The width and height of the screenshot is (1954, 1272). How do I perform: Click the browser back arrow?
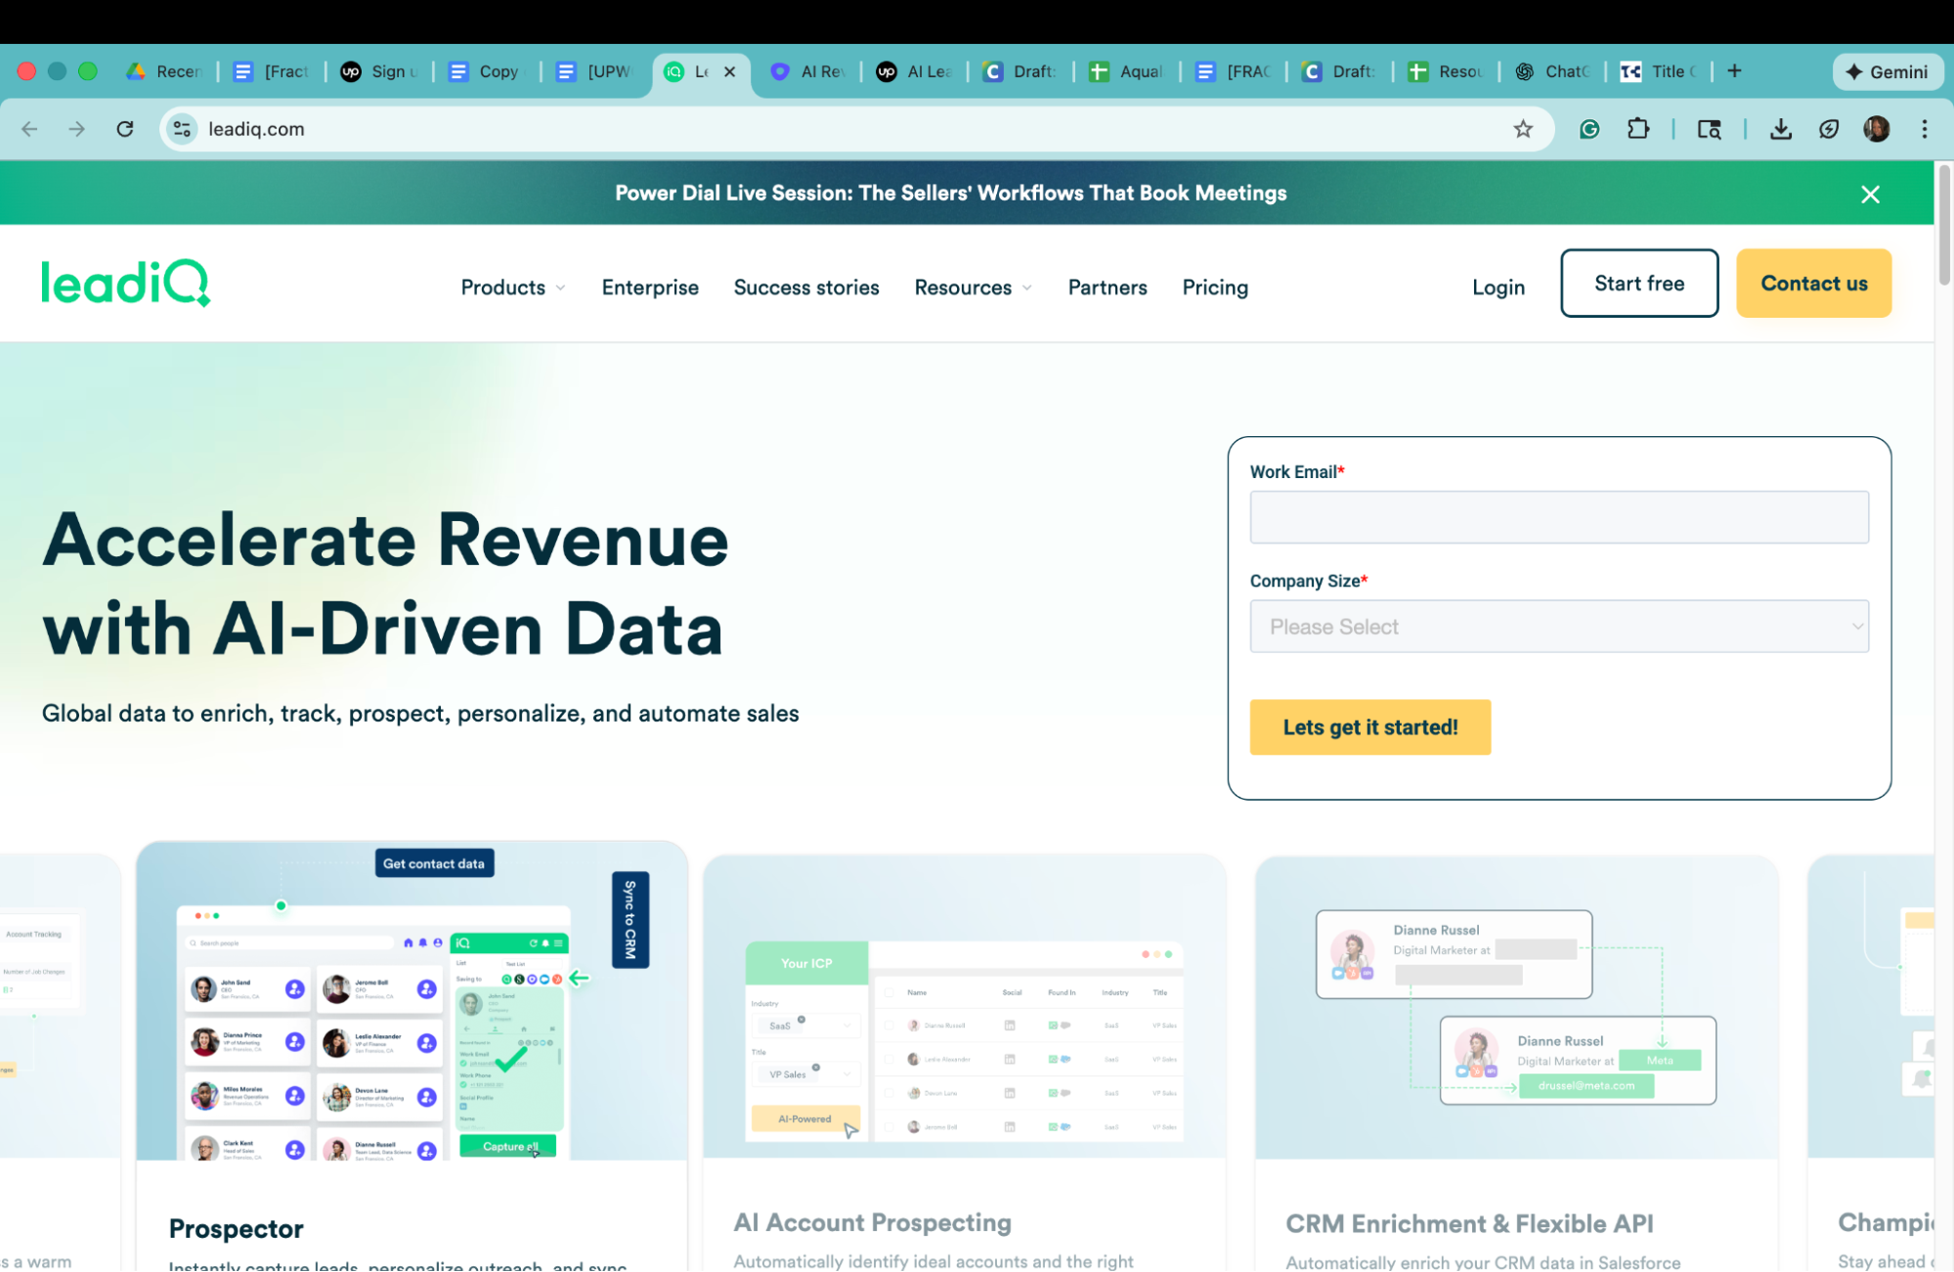29,129
